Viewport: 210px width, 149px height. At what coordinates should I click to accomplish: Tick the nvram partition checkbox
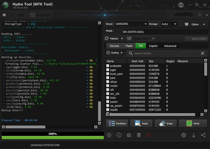point(108,86)
